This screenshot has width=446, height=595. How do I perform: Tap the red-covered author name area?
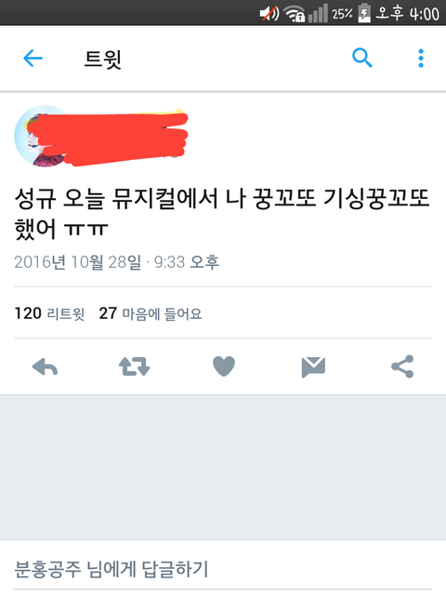(108, 138)
